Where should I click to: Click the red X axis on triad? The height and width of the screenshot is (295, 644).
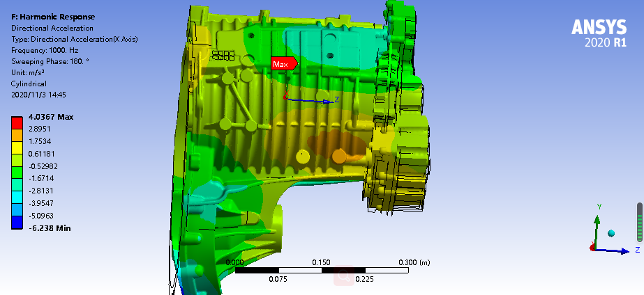[x=593, y=248]
